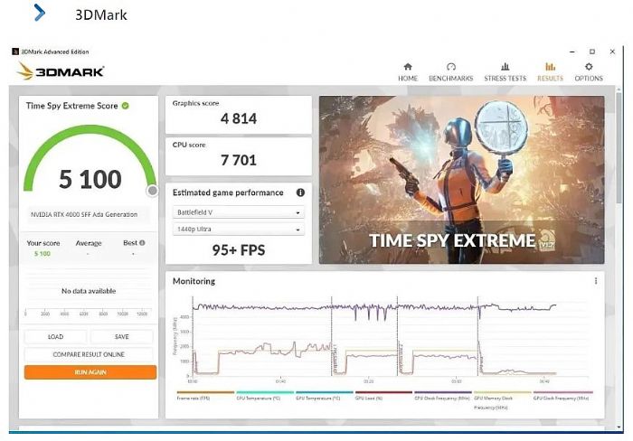Open Options using the gear icon
The height and width of the screenshot is (441, 633).
[589, 67]
